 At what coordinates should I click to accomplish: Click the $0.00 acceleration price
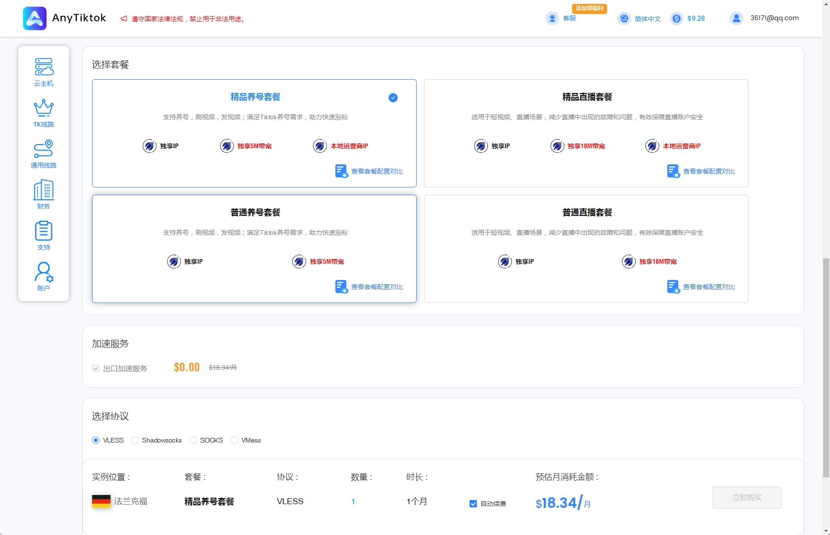186,367
